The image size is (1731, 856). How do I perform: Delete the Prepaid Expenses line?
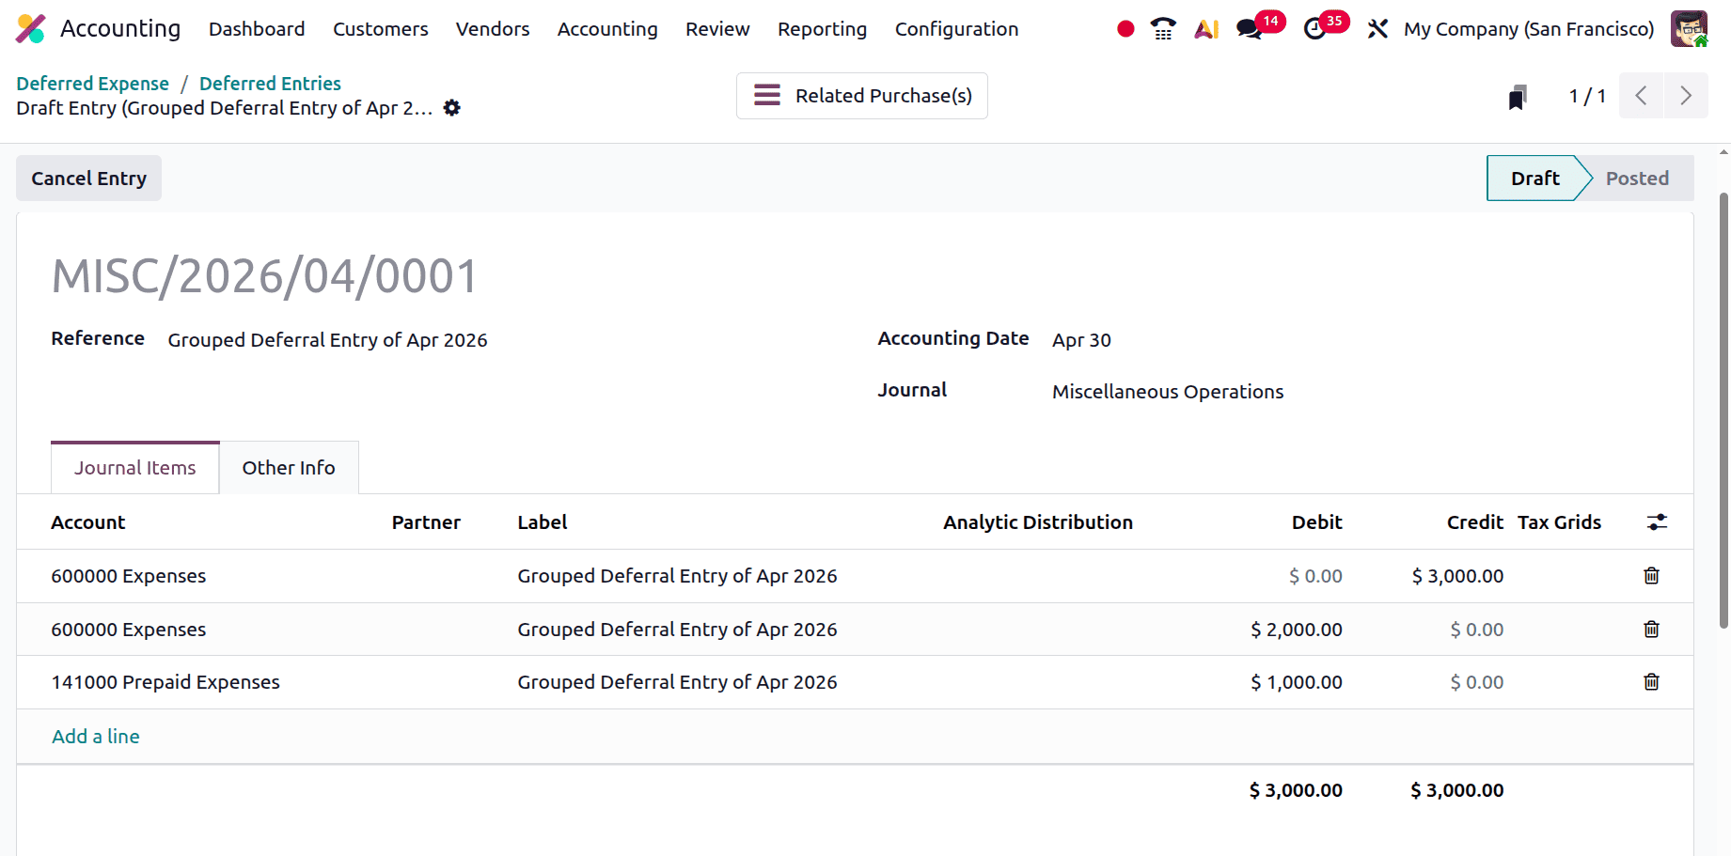coord(1651,682)
